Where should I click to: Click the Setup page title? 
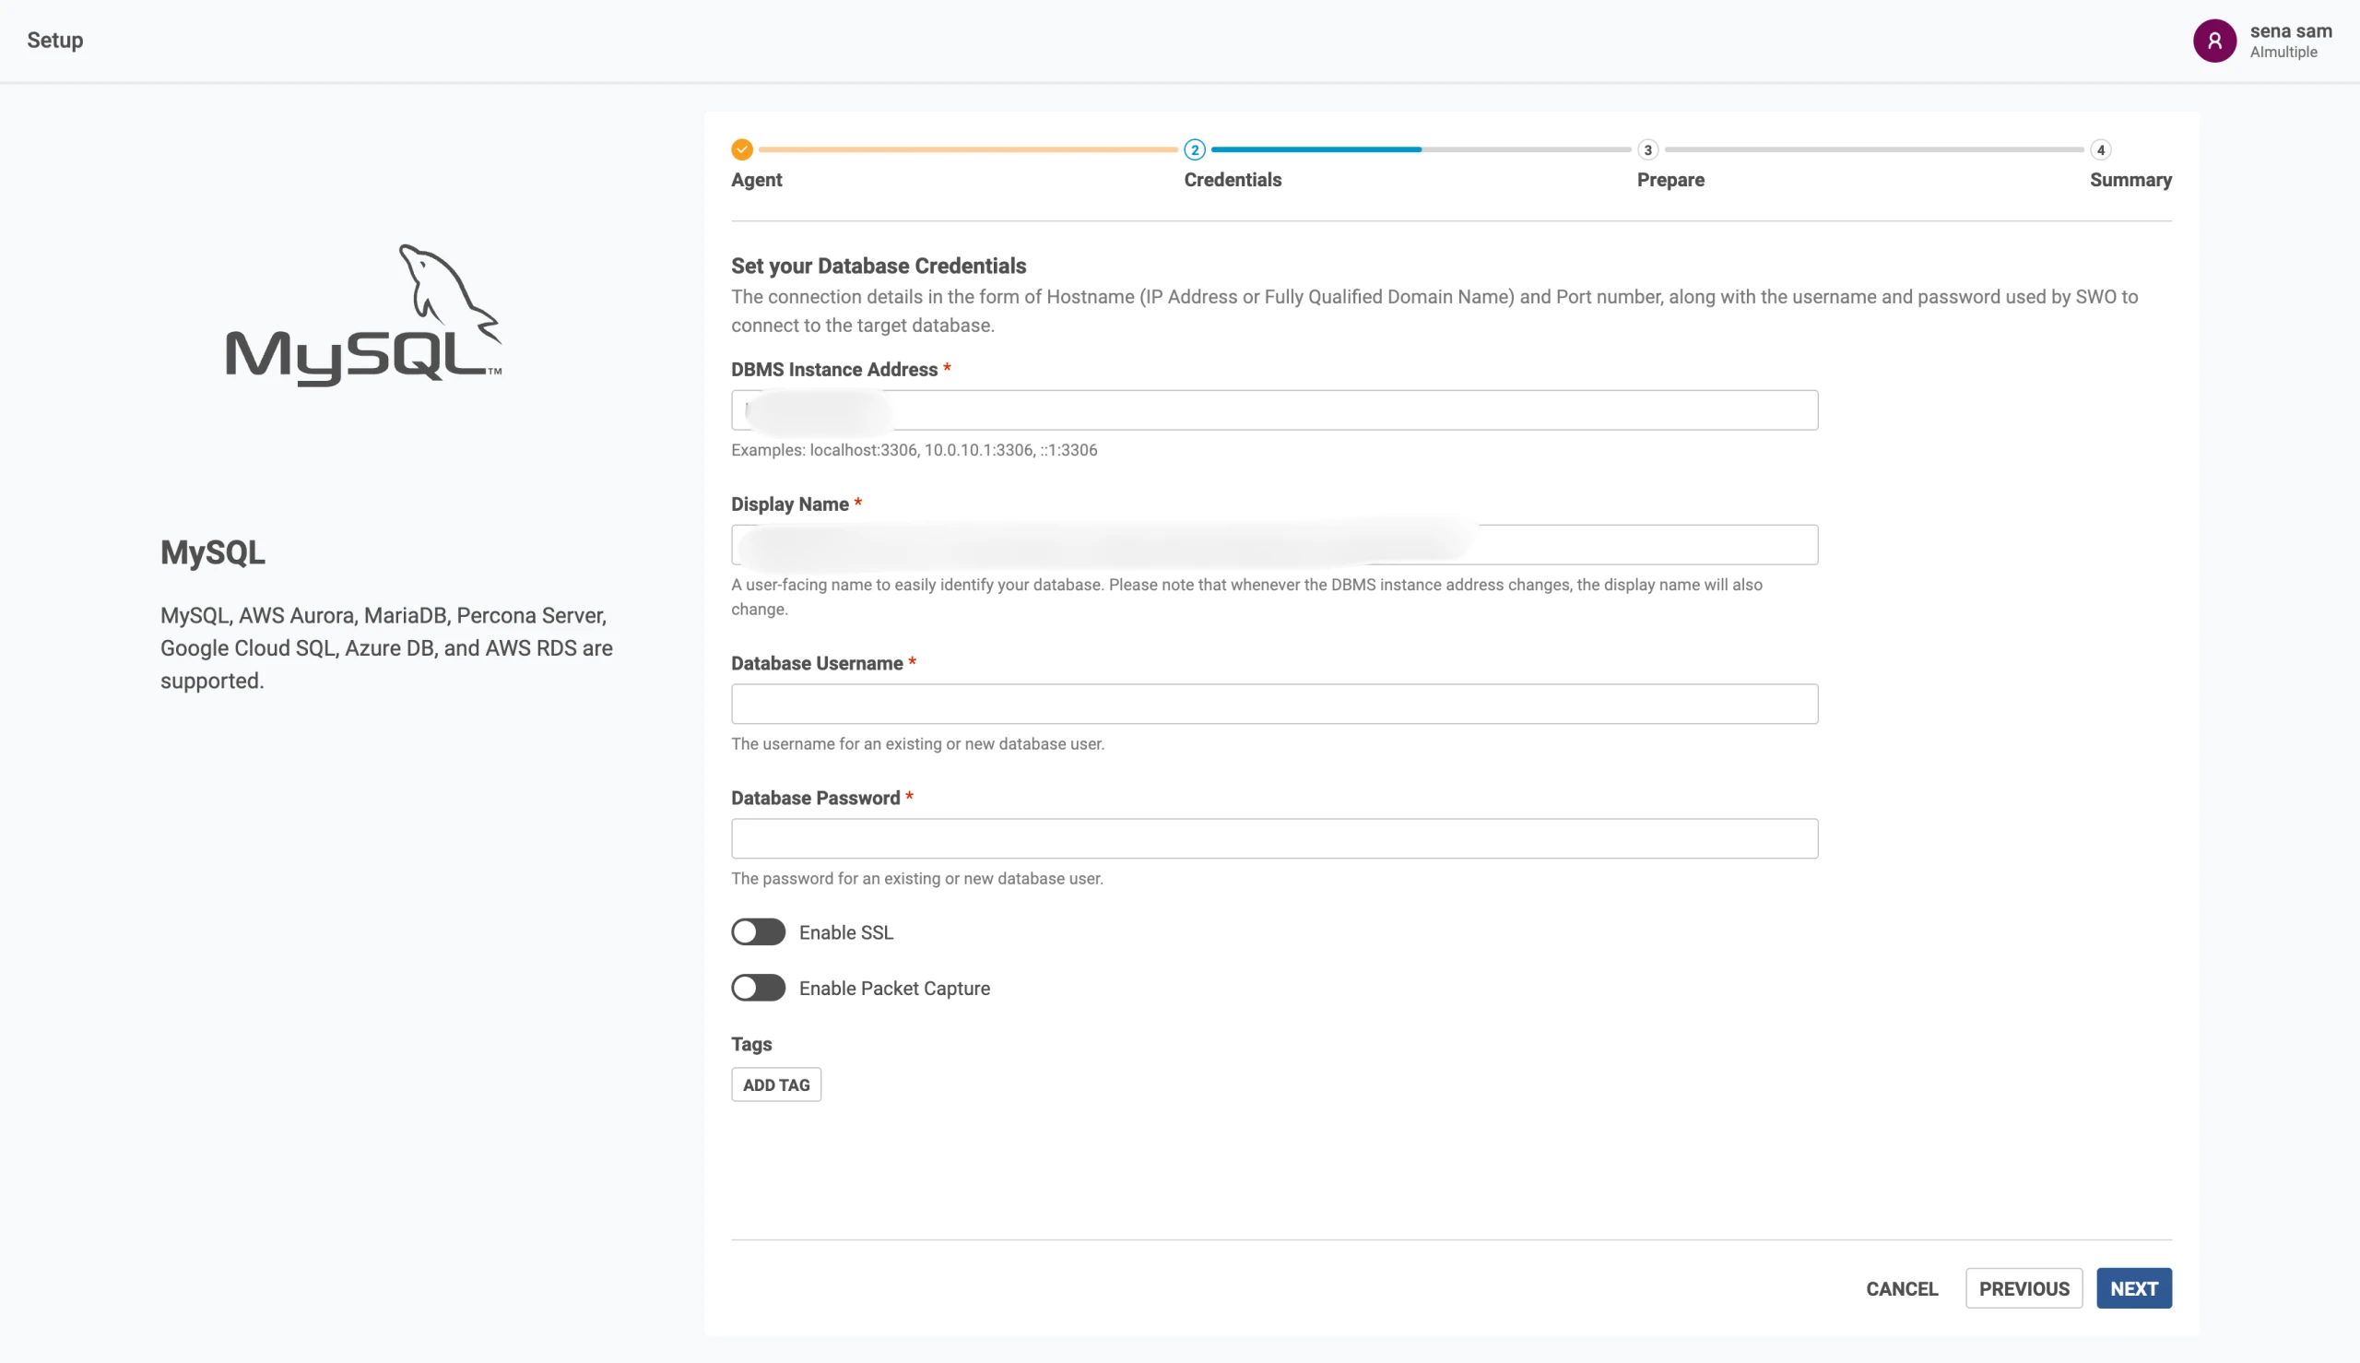[x=55, y=41]
